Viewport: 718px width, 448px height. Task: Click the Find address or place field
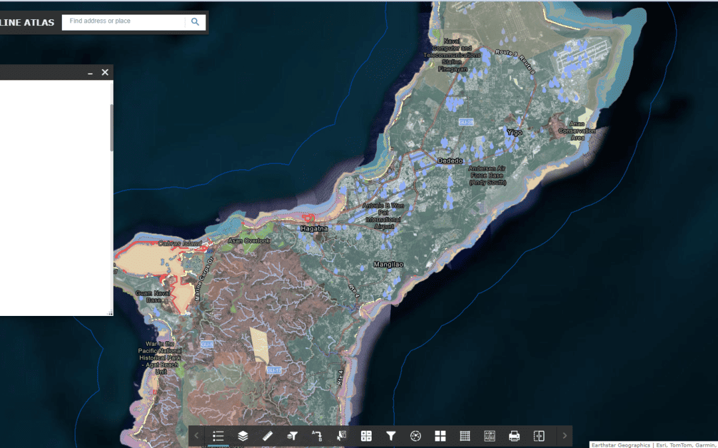point(124,22)
